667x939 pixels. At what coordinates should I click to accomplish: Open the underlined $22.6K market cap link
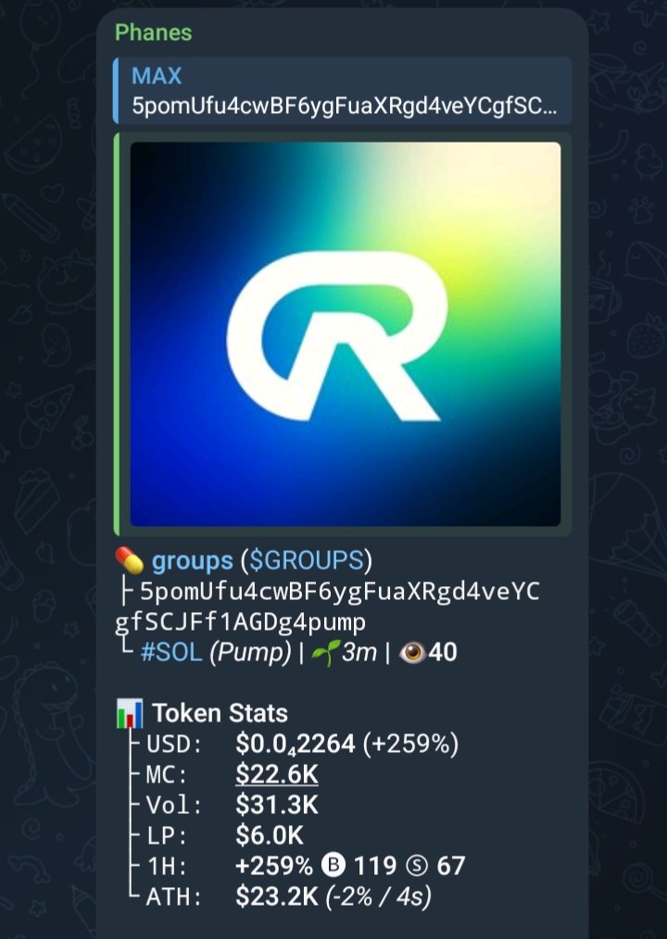[277, 774]
